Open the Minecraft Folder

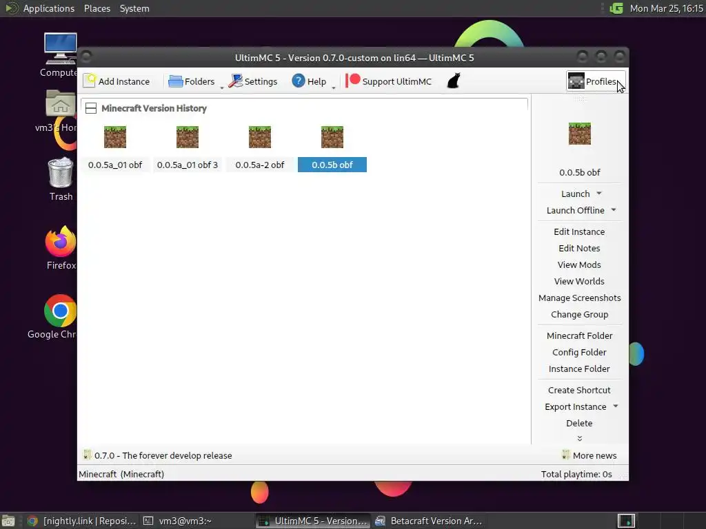[x=579, y=336]
